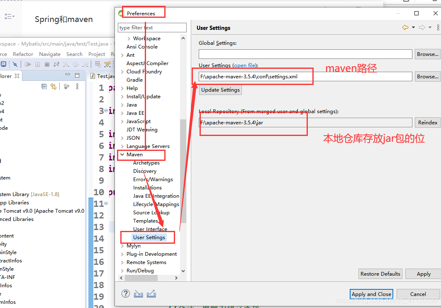
Task: Click the tree's vertical scrollbar up arrow
Action: tap(183, 38)
